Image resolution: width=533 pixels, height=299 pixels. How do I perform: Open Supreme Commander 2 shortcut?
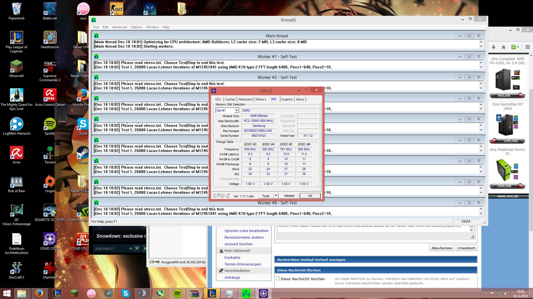(50, 71)
